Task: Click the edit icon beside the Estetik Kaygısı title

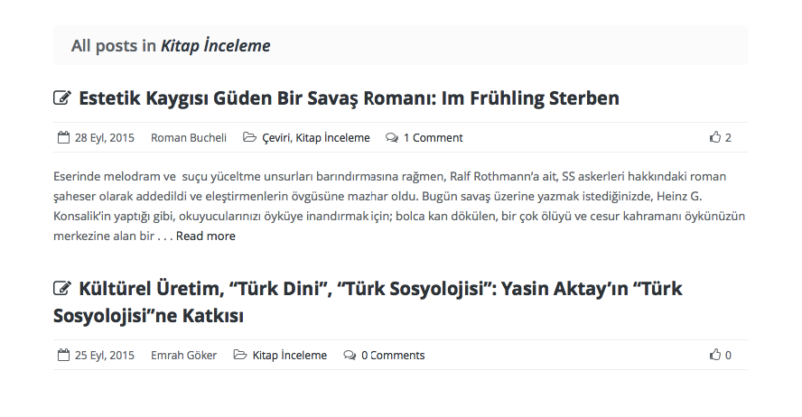Action: pos(62,97)
